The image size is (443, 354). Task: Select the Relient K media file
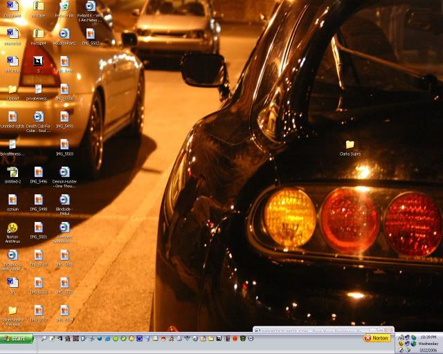90,7
